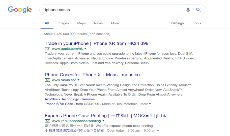The image size is (230, 136).
Task: Click the Ad badge next to www.apple.com/hk
Action: 47,49
